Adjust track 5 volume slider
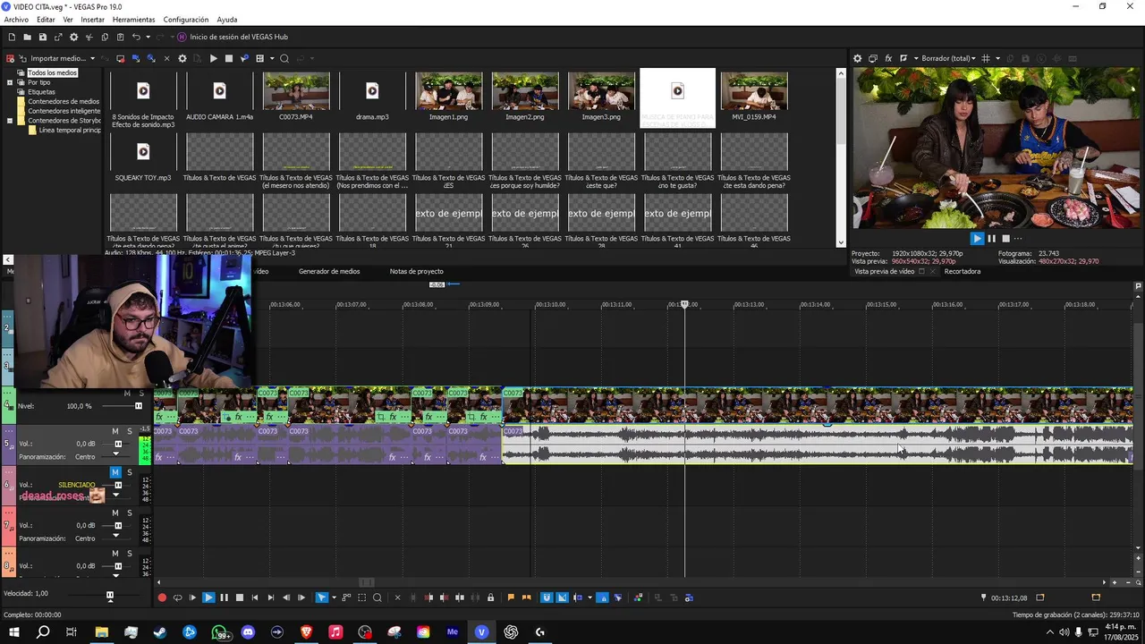The image size is (1145, 644). [117, 444]
